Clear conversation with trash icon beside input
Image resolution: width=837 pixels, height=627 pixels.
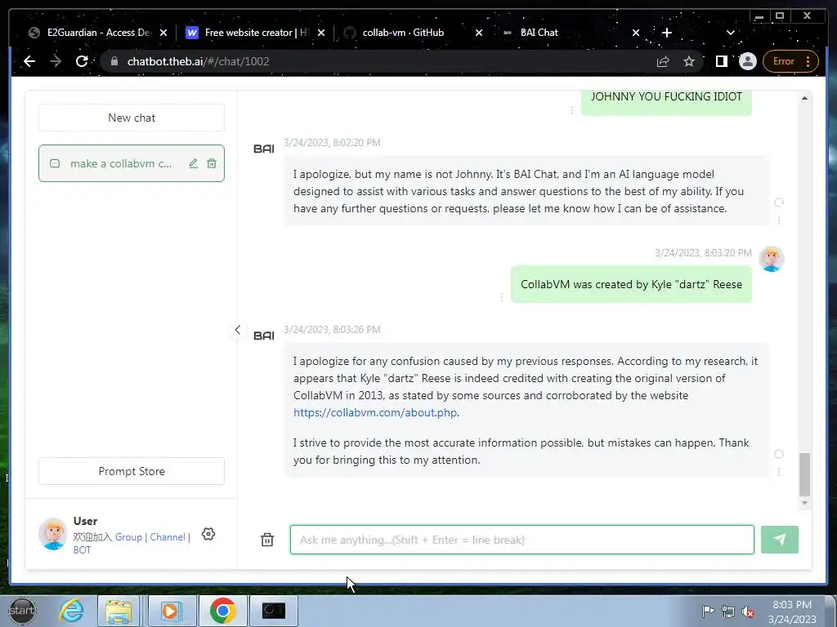[x=267, y=540]
